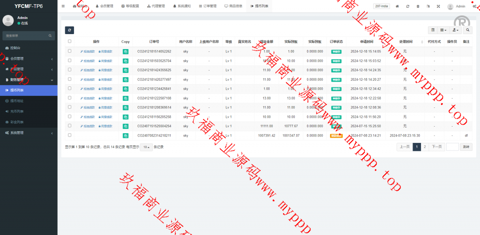Screen dimensions: 480x235
Task: Select the row checkbox for order CO2412181503525704
Action: coord(69,61)
